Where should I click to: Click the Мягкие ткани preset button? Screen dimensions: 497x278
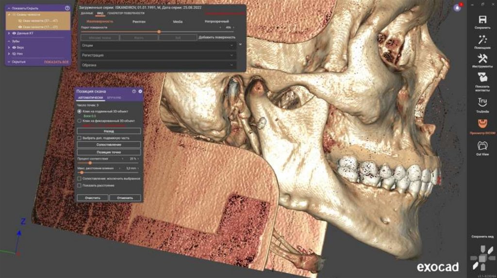tap(100, 38)
